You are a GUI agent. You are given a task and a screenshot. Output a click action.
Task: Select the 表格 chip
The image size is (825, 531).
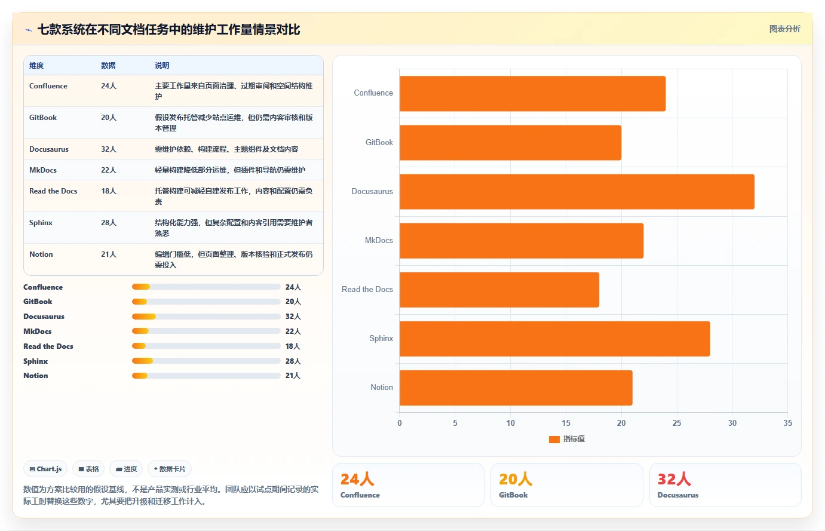click(x=88, y=469)
